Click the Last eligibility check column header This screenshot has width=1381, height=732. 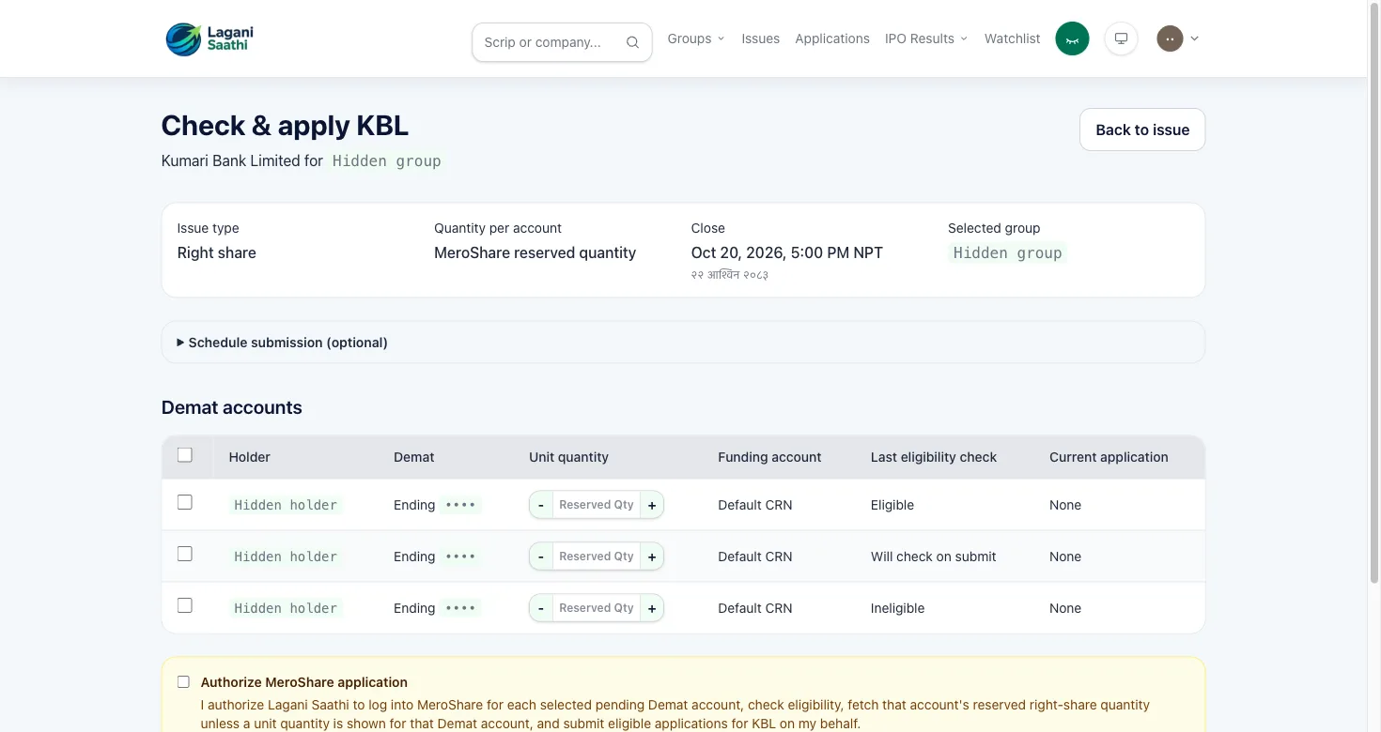coord(934,457)
